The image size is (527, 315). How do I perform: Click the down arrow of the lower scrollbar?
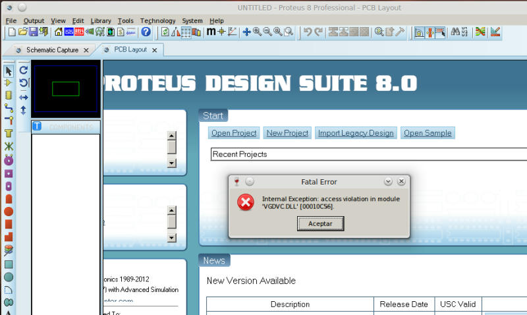[172, 238]
